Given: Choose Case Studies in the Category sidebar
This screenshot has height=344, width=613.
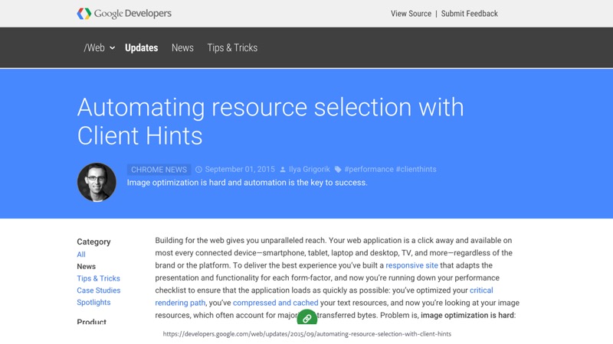Looking at the screenshot, I should pyautogui.click(x=98, y=290).
